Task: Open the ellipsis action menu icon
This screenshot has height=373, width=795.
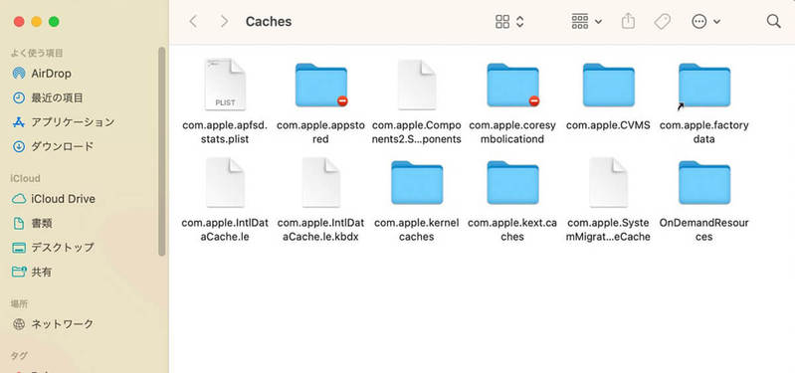Action: (699, 21)
